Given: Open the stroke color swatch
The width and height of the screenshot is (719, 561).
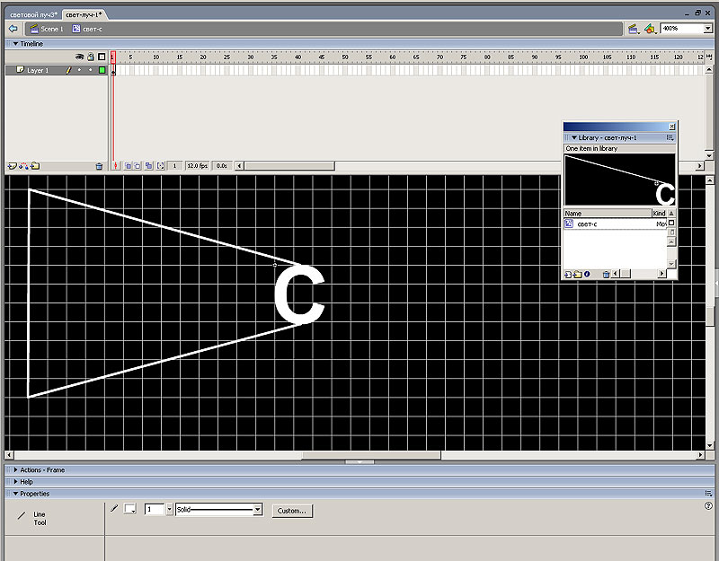Looking at the screenshot, I should coord(129,510).
